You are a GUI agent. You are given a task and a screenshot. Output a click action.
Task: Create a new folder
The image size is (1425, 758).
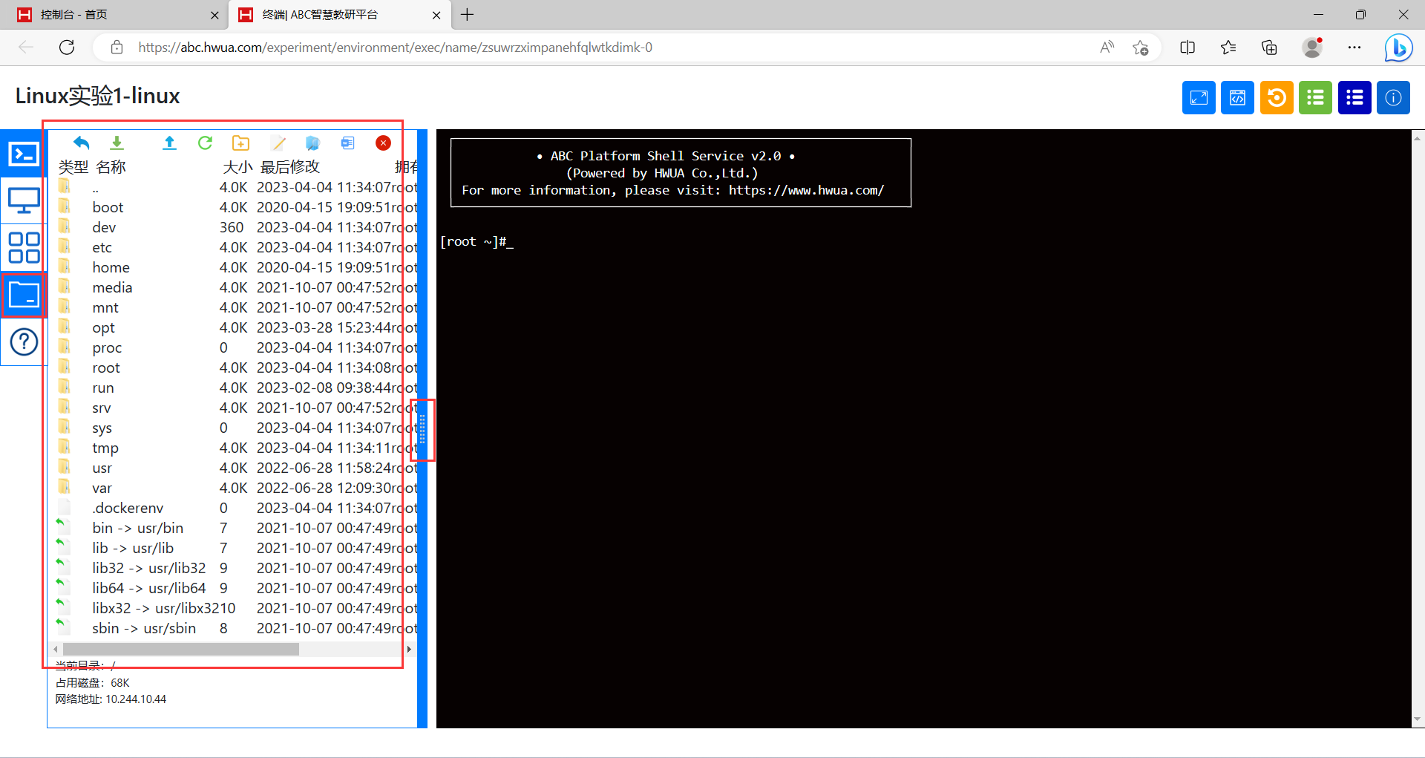(240, 143)
